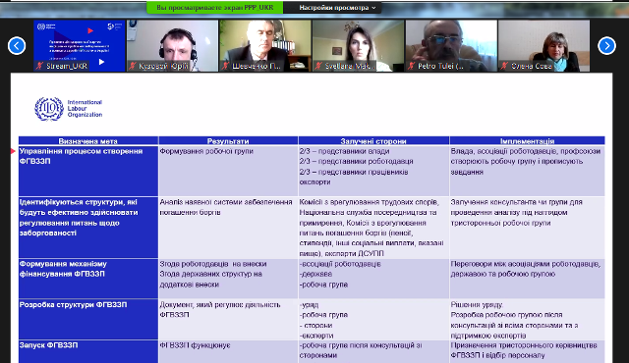Select Svetlana Mak. video thumbnail
Viewport: 629px width, 363px height.
(x=358, y=46)
